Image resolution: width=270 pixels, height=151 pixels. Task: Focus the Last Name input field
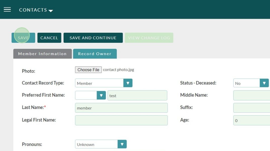coord(121,108)
